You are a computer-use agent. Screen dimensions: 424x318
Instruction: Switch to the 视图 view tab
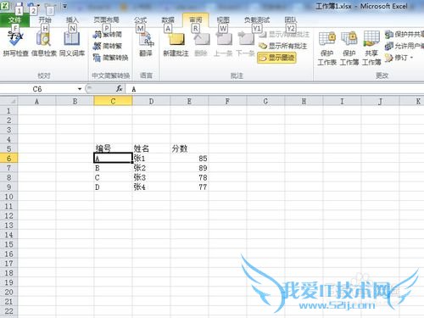coord(223,20)
